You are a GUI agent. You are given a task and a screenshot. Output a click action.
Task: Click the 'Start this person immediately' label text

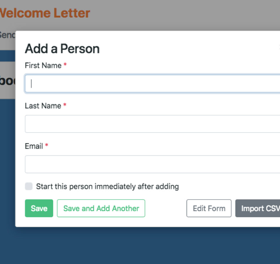pos(107,186)
